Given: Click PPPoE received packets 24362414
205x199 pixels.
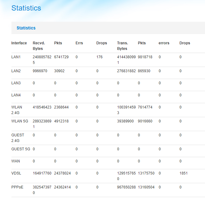Looking at the screenshot, I should point(62,187).
